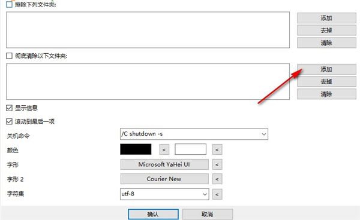This screenshot has height=220, width=360.
Task: Pick the black color swatch
Action: click(x=136, y=149)
